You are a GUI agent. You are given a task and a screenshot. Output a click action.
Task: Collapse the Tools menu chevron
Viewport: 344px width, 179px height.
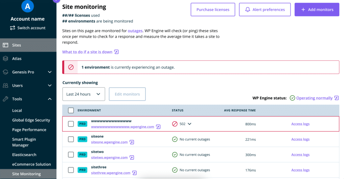[x=50, y=99]
